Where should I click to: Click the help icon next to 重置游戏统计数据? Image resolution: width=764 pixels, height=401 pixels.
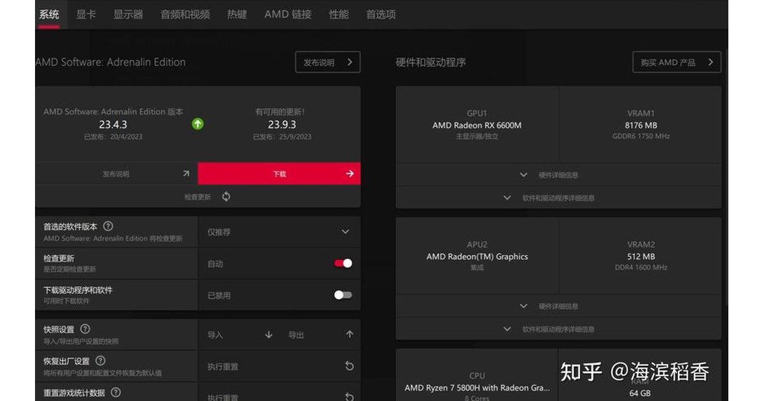tap(115, 393)
